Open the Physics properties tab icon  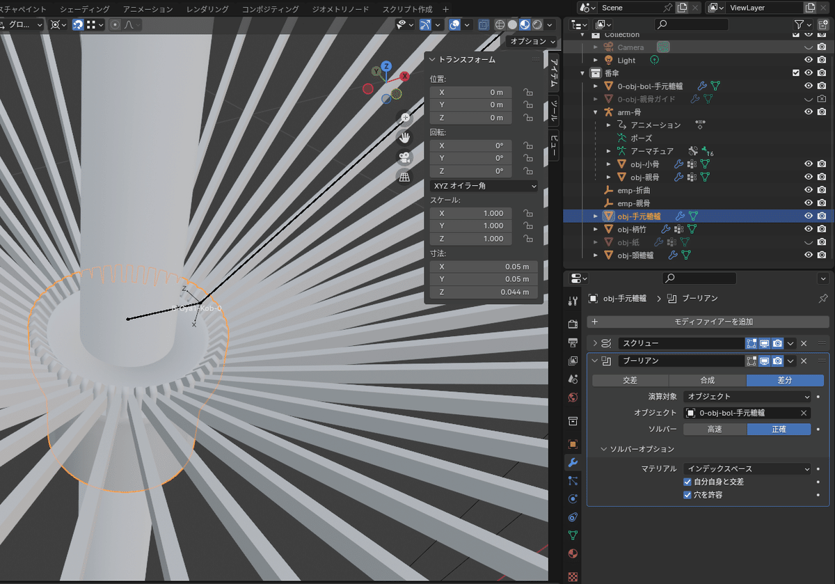[x=573, y=498]
